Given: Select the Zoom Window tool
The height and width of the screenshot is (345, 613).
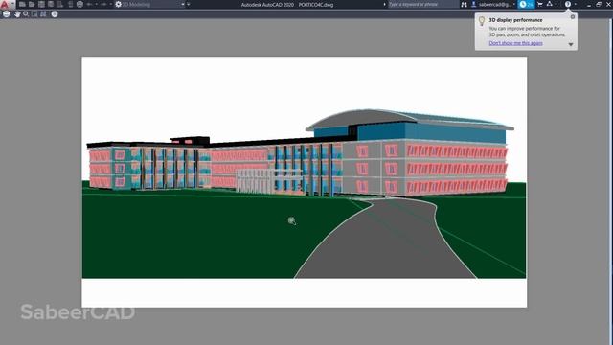Looking at the screenshot, I should point(34,14).
